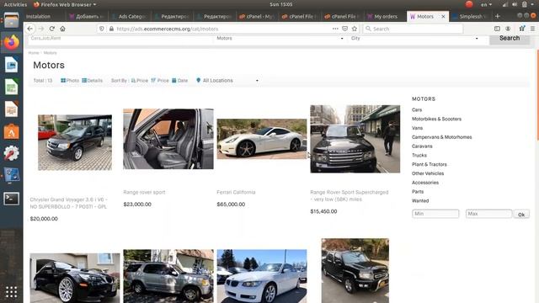The width and height of the screenshot is (539, 303).
Task: Open the Ferrari California listing title
Action: pos(236,193)
